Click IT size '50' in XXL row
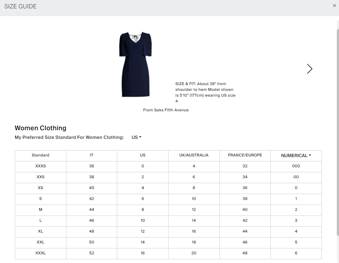The height and width of the screenshot is (263, 339). 92,242
